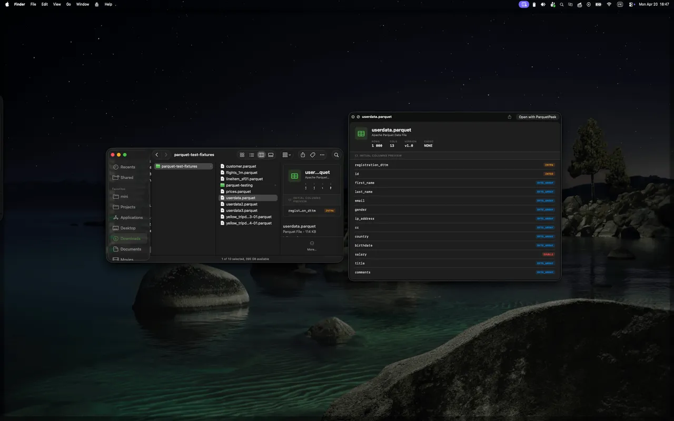Image resolution: width=674 pixels, height=421 pixels.
Task: Open Shared in Finder sidebar
Action: tap(127, 177)
